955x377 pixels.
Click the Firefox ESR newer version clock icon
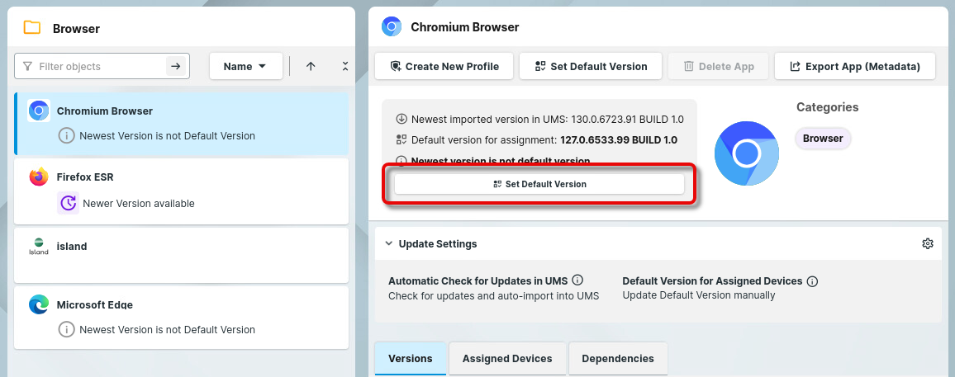pos(68,203)
